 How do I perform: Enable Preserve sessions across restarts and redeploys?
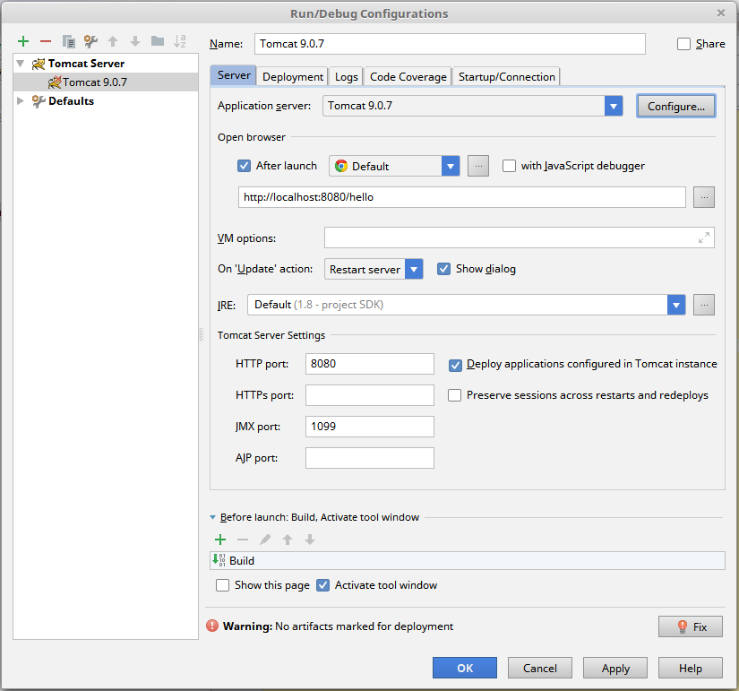pyautogui.click(x=454, y=395)
